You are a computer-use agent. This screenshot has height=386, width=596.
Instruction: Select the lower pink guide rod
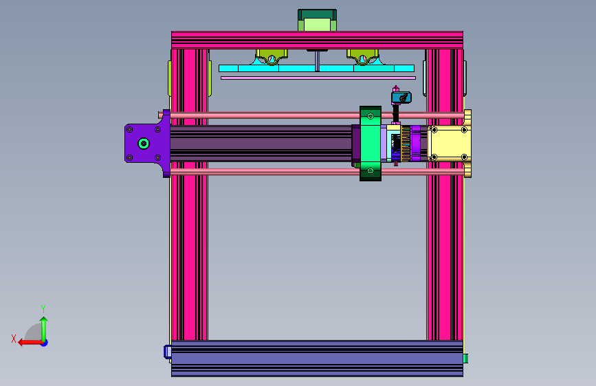(266, 172)
